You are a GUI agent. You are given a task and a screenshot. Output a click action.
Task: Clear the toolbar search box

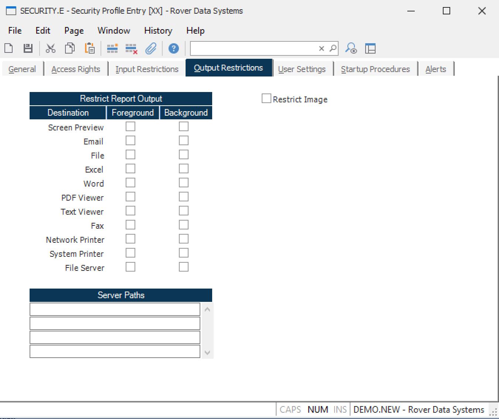[321, 48]
